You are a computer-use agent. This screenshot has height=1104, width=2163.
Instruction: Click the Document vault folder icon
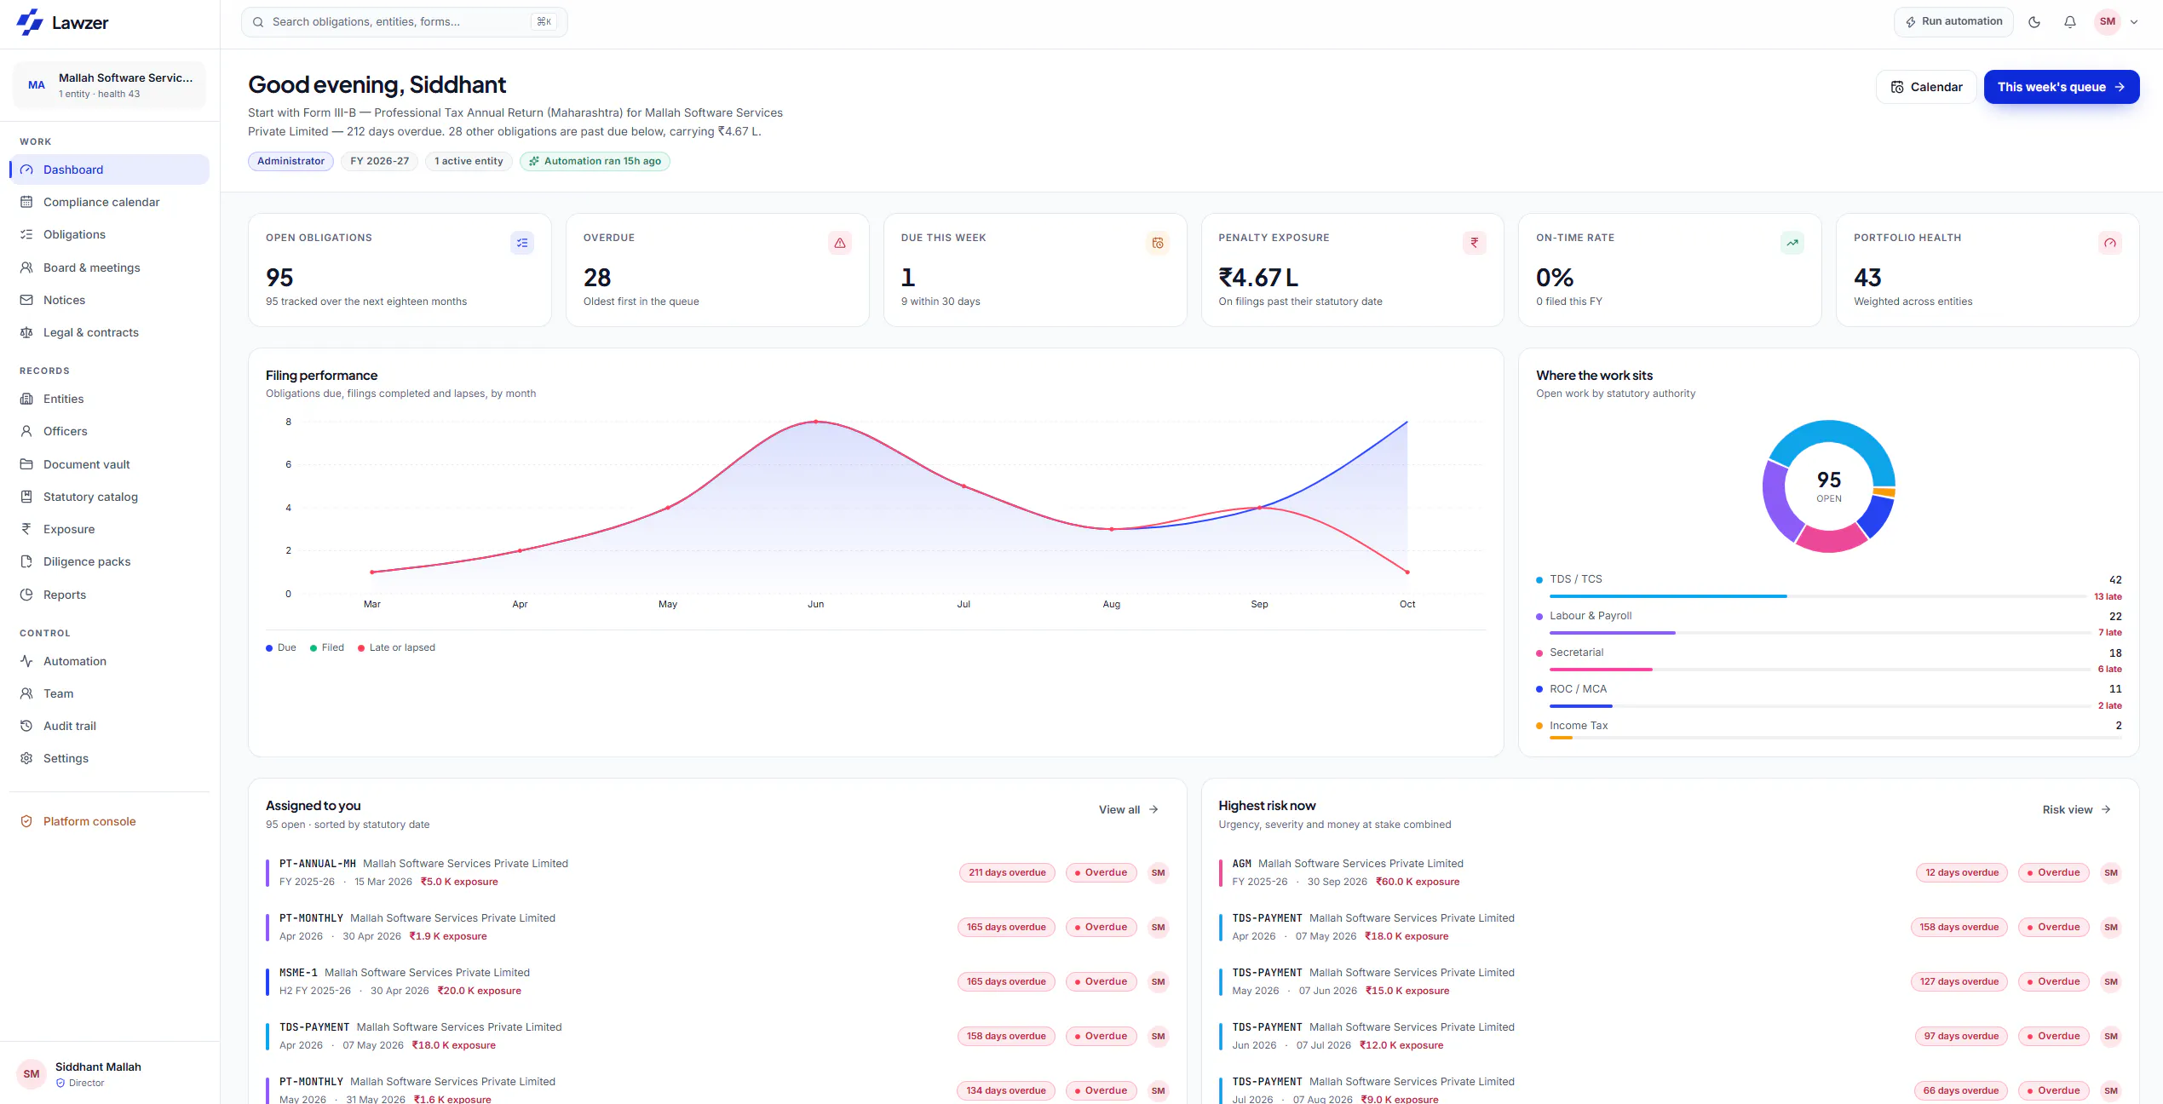[26, 464]
